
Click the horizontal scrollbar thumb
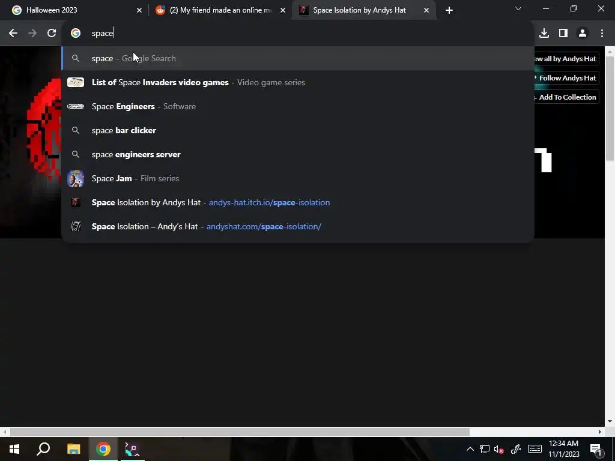pyautogui.click(x=240, y=432)
